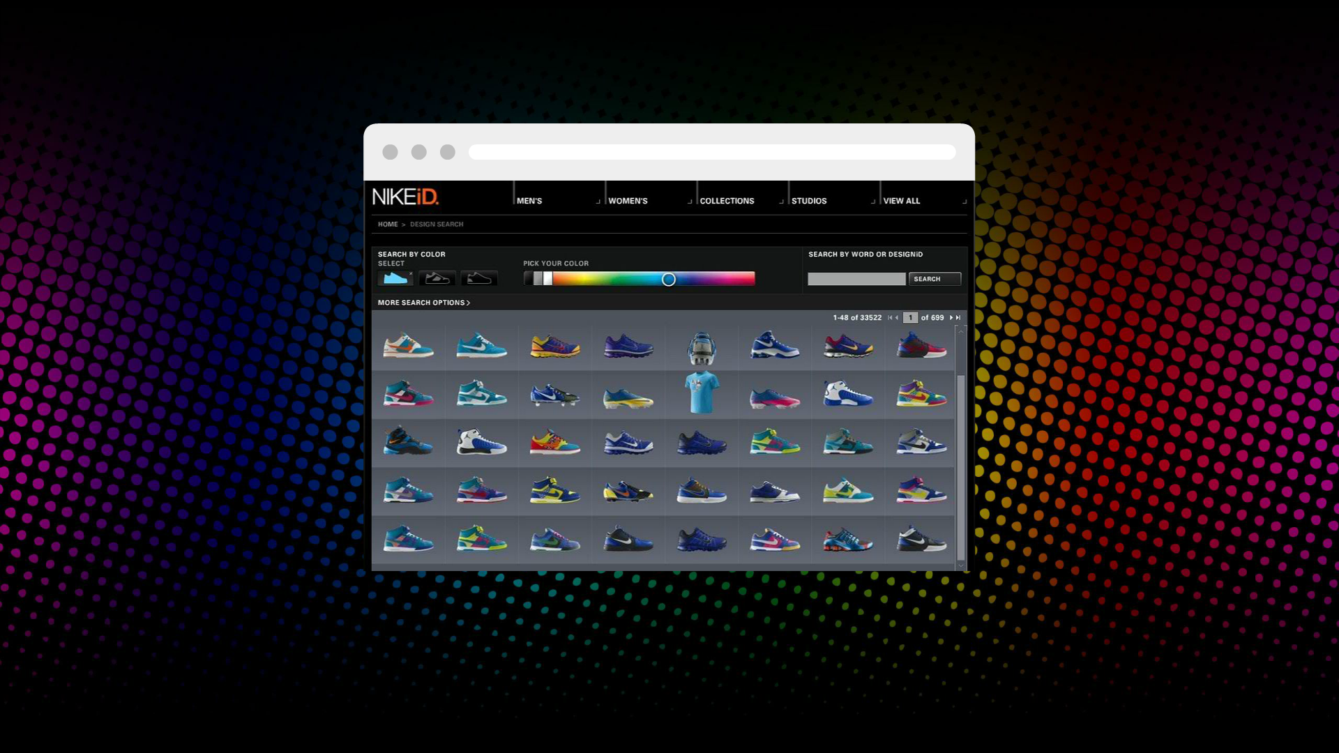
Task: Select the middle shoe silhouette filter icon
Action: pyautogui.click(x=437, y=279)
